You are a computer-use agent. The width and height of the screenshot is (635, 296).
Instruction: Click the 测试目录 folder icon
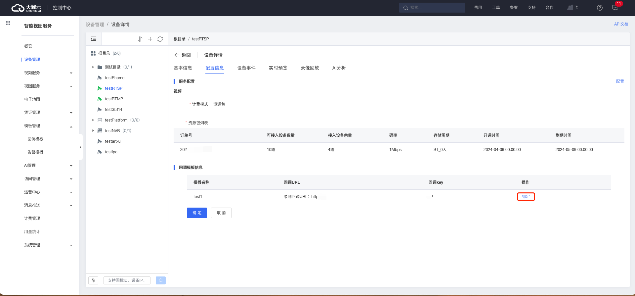pos(100,67)
